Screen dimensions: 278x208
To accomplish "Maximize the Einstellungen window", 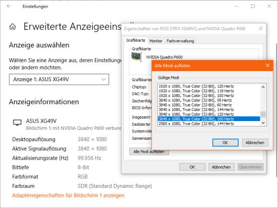I will (253, 6).
